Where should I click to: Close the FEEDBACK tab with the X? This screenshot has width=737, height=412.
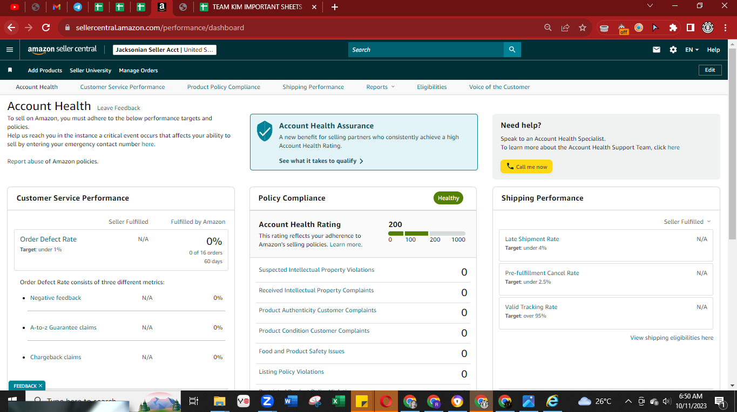(40, 386)
